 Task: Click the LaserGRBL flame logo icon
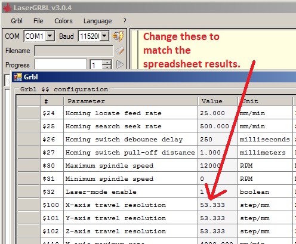point(7,8)
